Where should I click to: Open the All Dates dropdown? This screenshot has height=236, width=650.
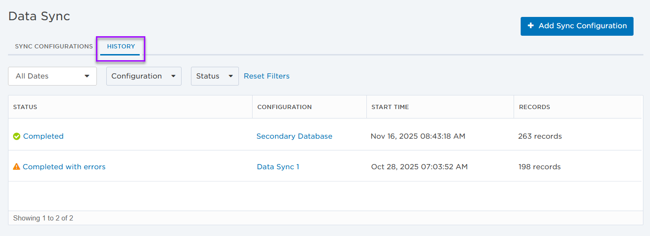coord(52,76)
